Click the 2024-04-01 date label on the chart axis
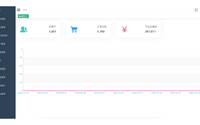Screen dimensions: 200x125 click(61, 93)
